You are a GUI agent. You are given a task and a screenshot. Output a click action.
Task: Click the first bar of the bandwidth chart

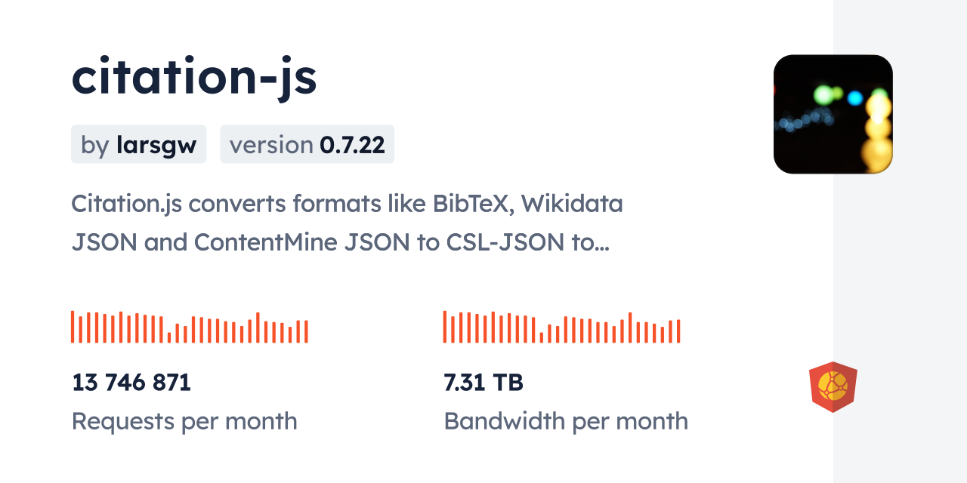(445, 327)
